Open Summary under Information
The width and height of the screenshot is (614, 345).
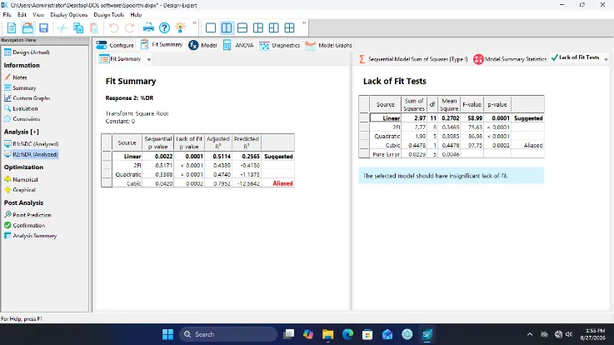20,87
